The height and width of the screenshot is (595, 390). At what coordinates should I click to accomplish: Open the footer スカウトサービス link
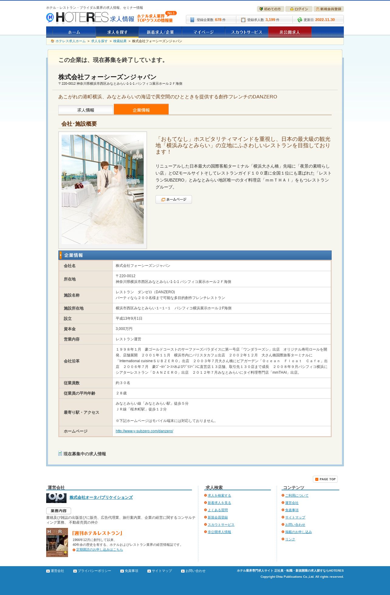[221, 525]
